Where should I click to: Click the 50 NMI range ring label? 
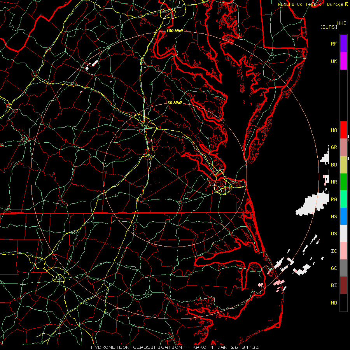pyautogui.click(x=175, y=103)
